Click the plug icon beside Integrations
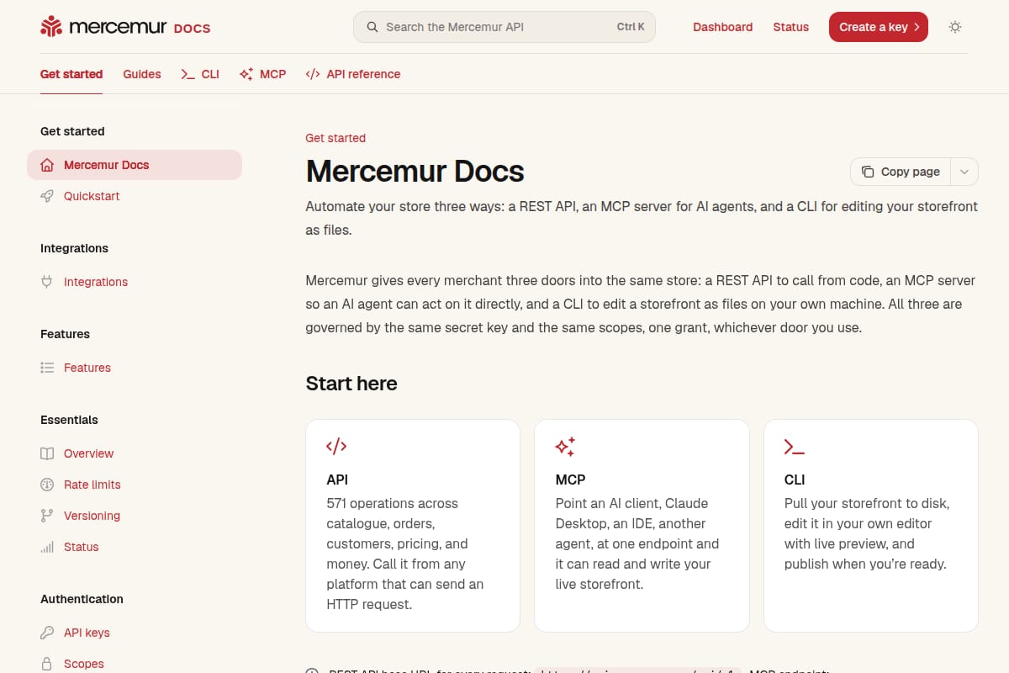 (x=47, y=282)
